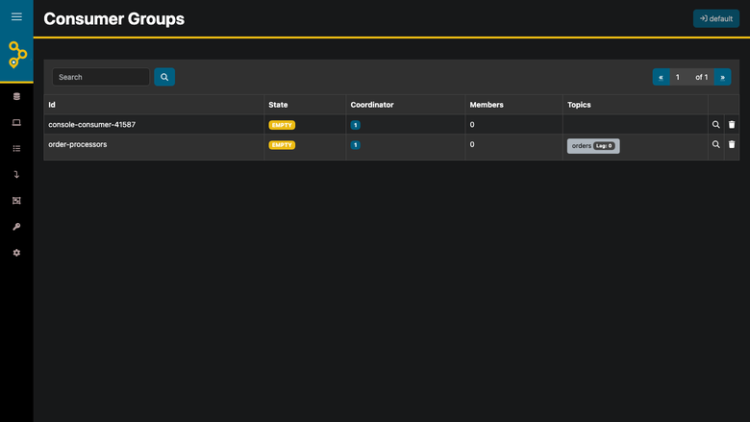The image size is (750, 422).
Task: Open the Schema Registry sidebar icon
Action: (16, 201)
